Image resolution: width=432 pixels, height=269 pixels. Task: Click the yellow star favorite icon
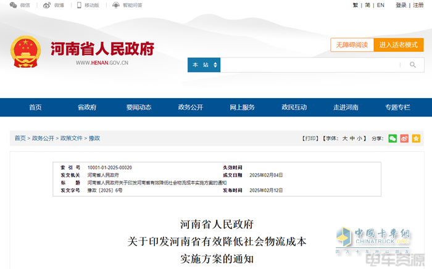417,138
